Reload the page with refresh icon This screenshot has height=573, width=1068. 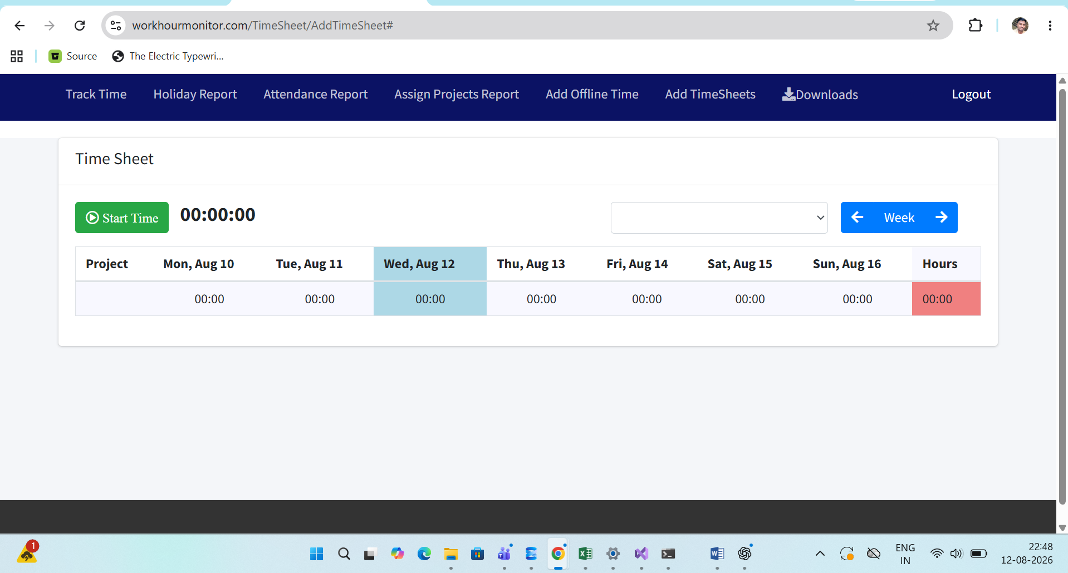click(x=80, y=26)
